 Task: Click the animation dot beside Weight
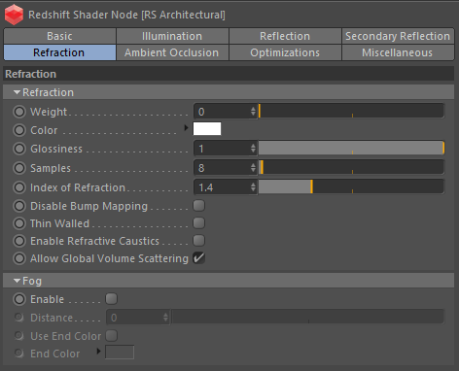(x=19, y=112)
